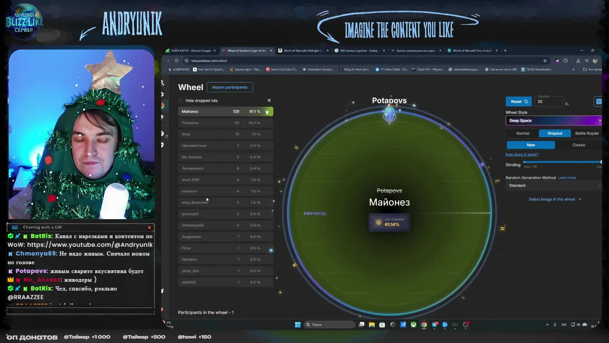Select the dropped Chmonya69 lot row
The image size is (609, 343).
click(226, 225)
